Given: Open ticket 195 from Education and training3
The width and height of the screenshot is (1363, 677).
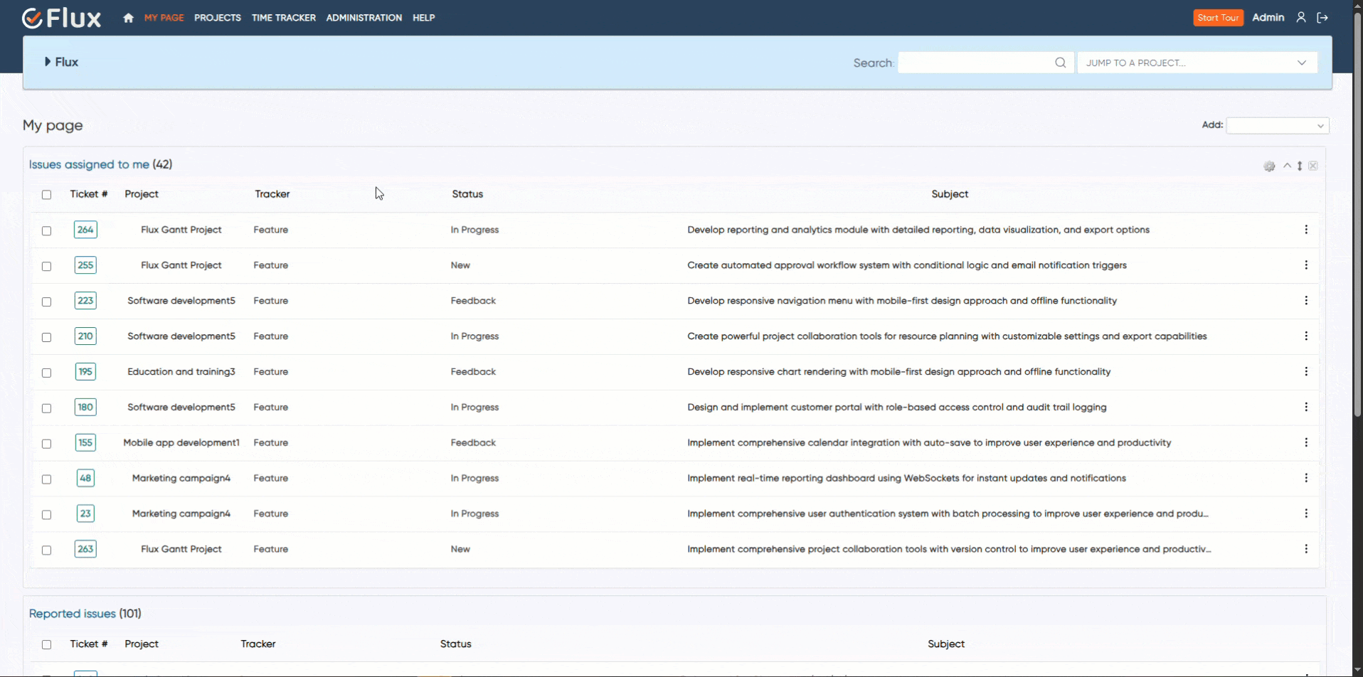Looking at the screenshot, I should (x=85, y=371).
